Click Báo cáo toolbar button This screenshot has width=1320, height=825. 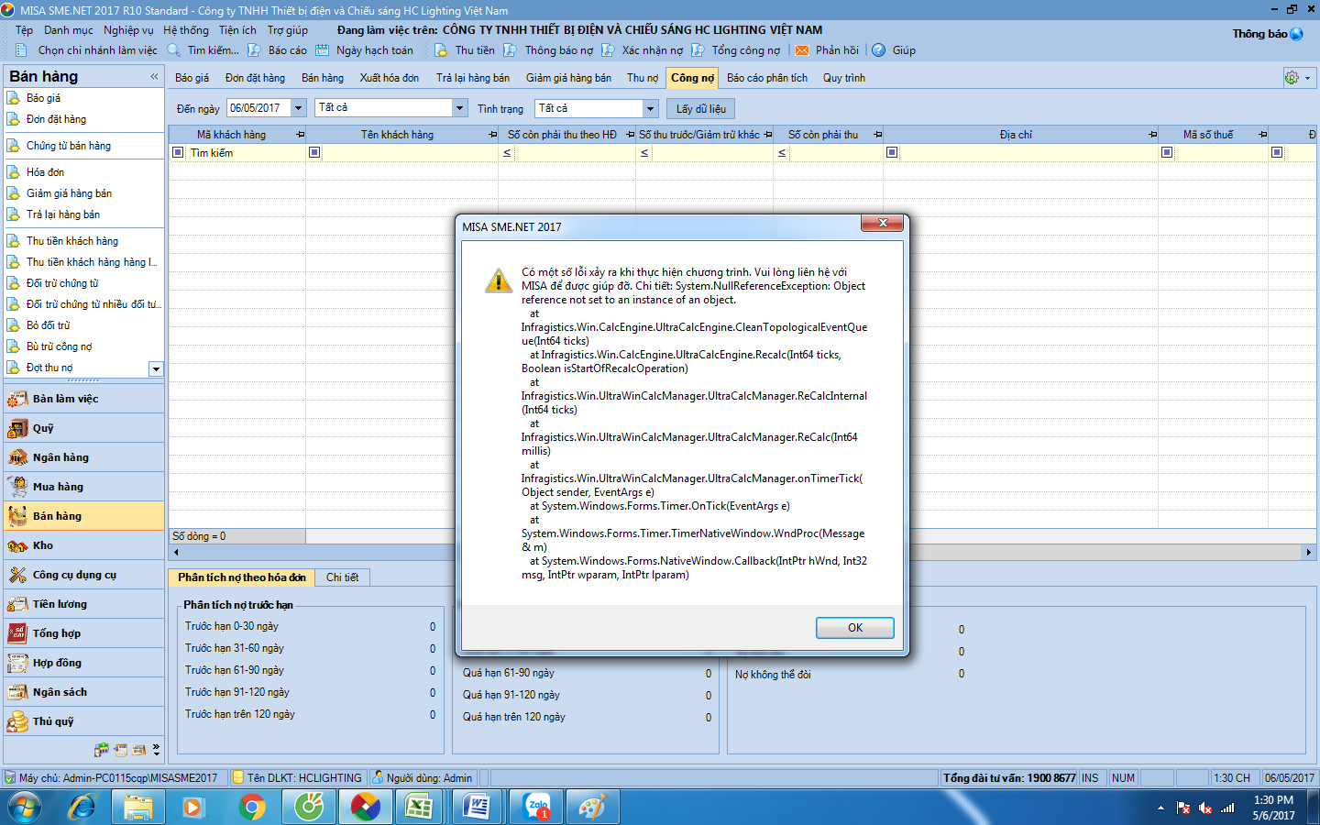[x=278, y=50]
